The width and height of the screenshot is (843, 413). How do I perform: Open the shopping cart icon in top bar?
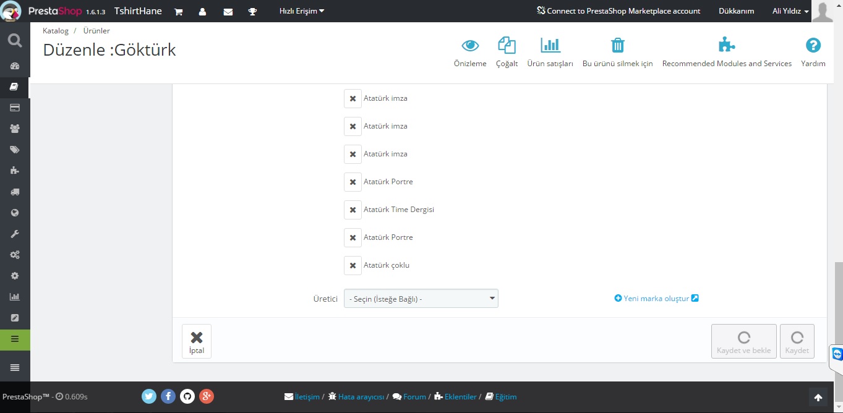coord(179,12)
